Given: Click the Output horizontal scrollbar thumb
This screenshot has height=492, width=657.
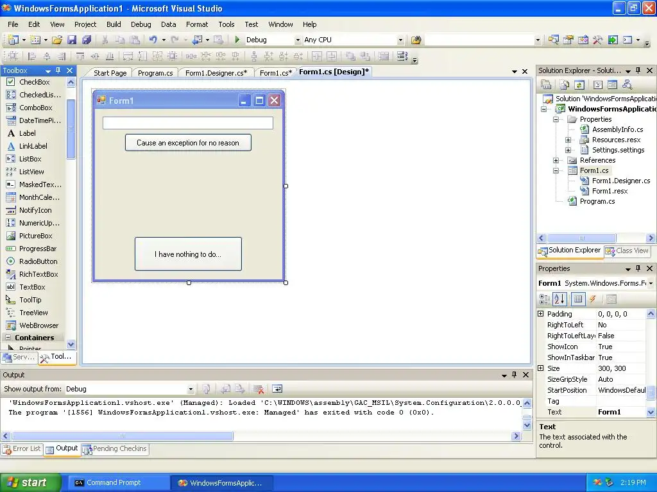Looking at the screenshot, I should (123, 436).
